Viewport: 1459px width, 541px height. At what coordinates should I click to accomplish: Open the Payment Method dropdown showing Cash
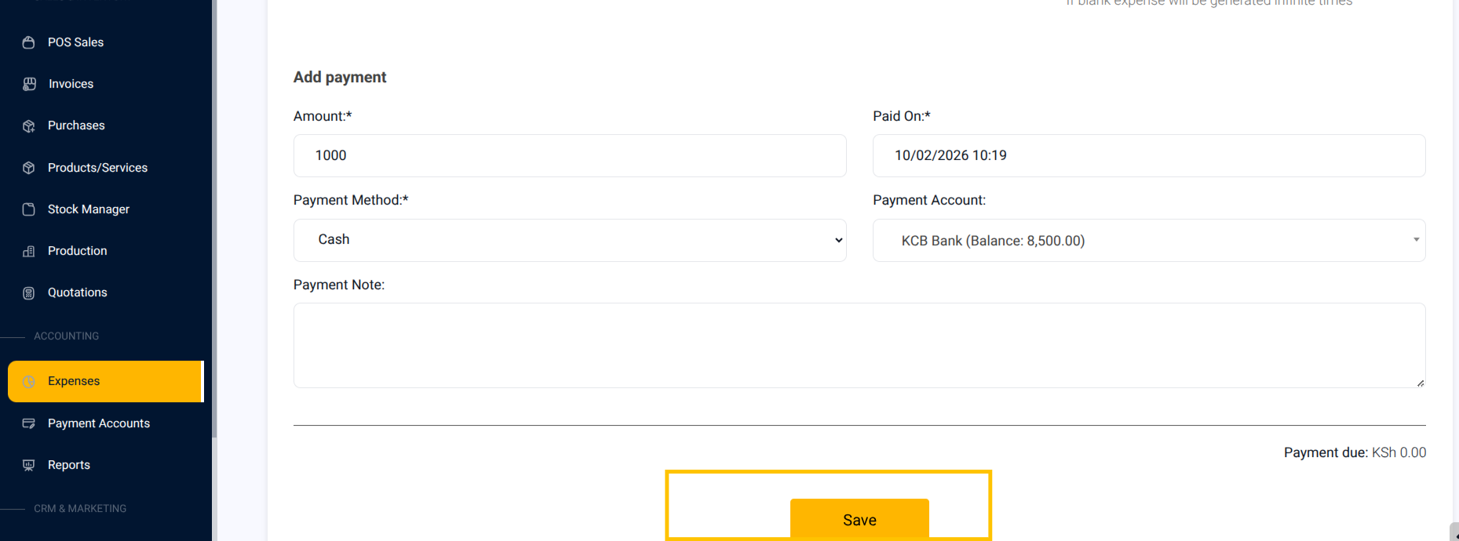pos(570,240)
